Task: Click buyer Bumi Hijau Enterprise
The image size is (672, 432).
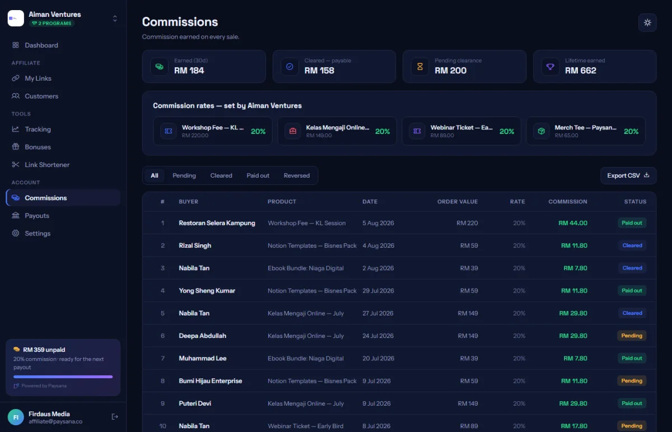Action: (211, 381)
